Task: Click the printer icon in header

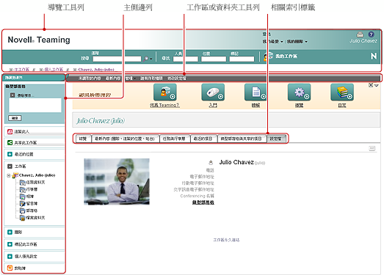Action: tap(360, 34)
